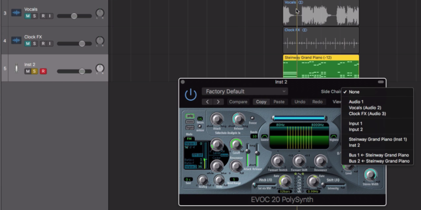Click the Pitch LFO Rate knob
The width and height of the screenshot is (421, 210).
click(x=285, y=181)
